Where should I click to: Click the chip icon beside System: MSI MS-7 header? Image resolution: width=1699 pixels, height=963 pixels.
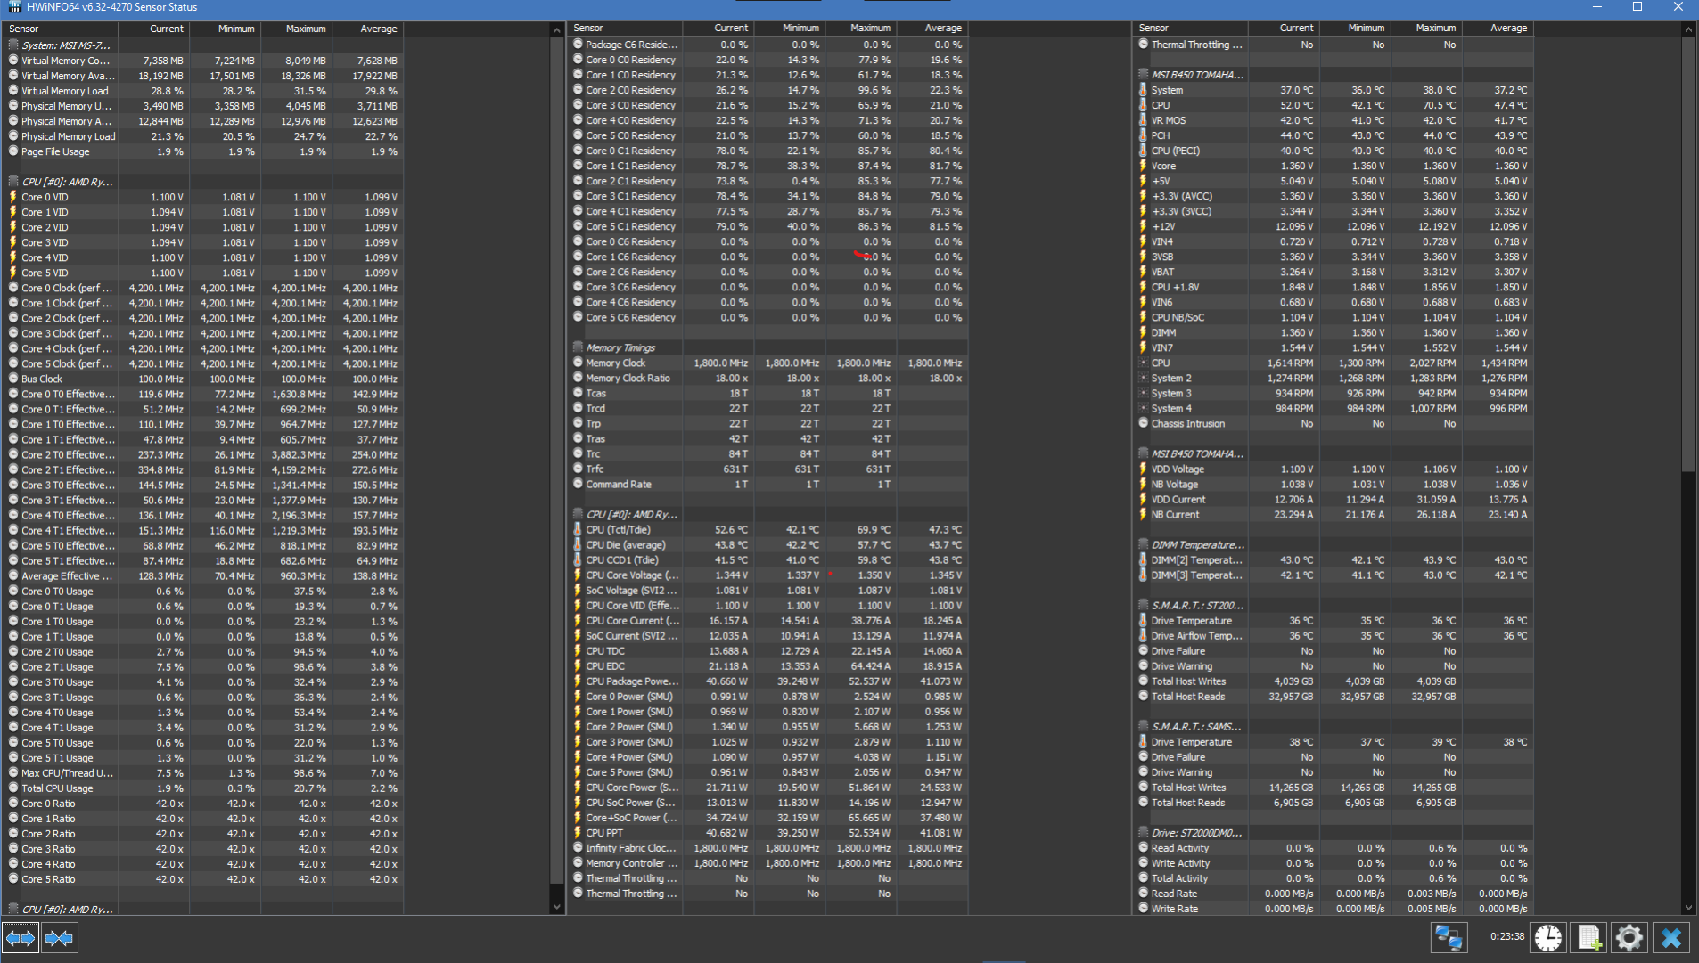(12, 45)
